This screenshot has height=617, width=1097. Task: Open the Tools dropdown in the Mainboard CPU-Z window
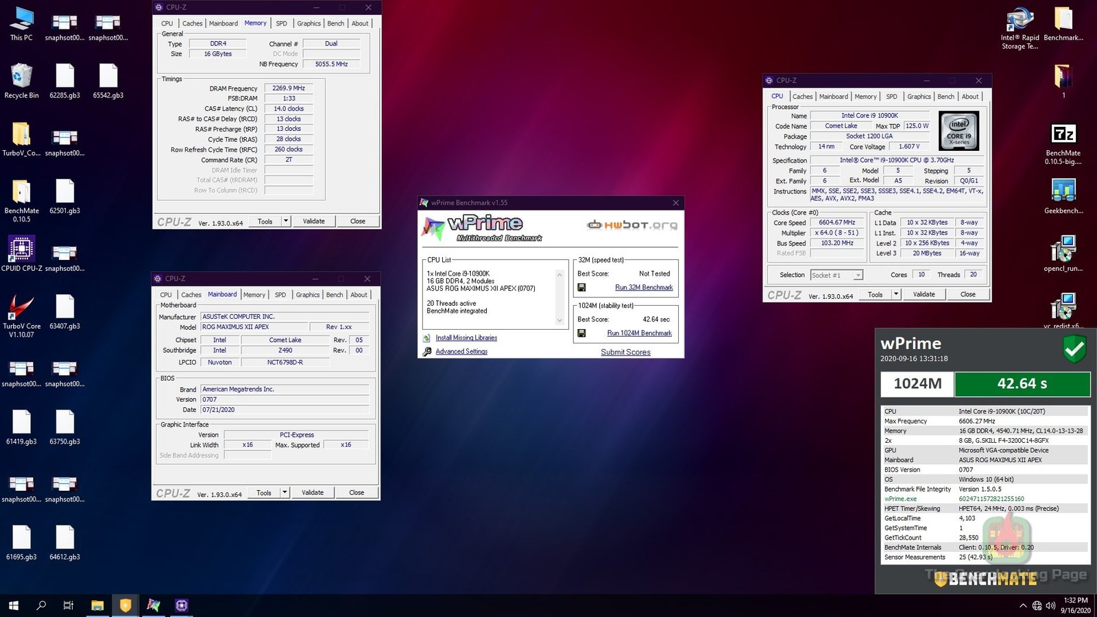tap(263, 492)
